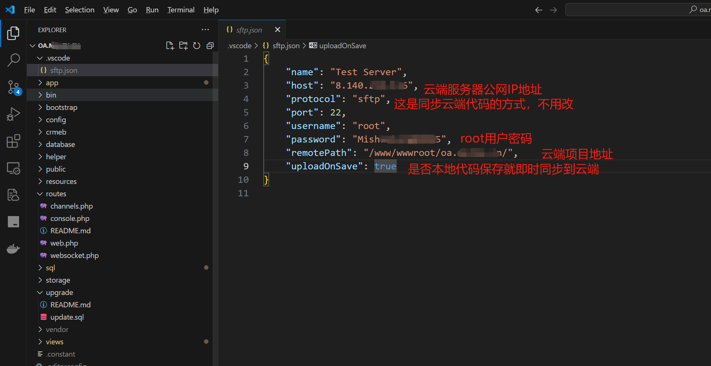Expand the storage folder

(123, 280)
